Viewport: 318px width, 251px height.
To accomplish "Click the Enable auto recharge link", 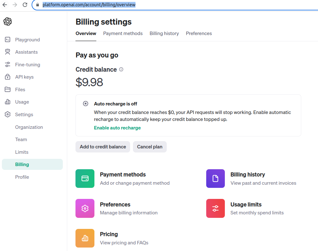I will click(117, 128).
